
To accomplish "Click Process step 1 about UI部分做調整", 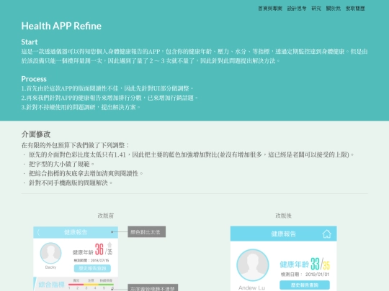I will click(x=107, y=88).
